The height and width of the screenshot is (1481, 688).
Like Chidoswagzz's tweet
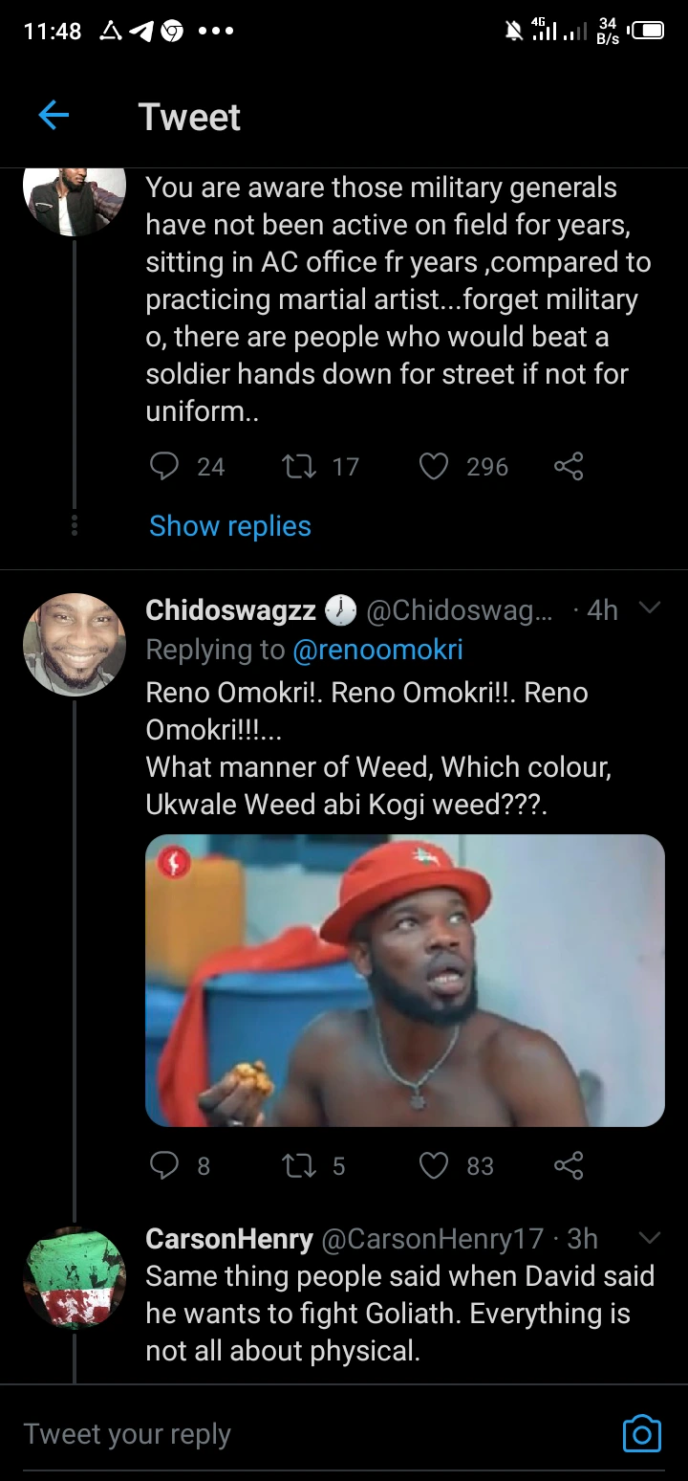[435, 1164]
